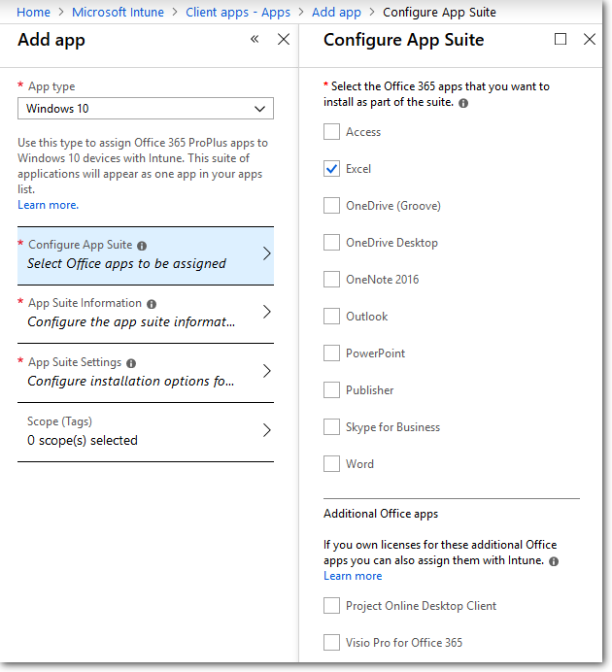Image resolution: width=612 pixels, height=672 pixels.
Task: Collapse the Add app blade with double chevron
Action: (255, 40)
